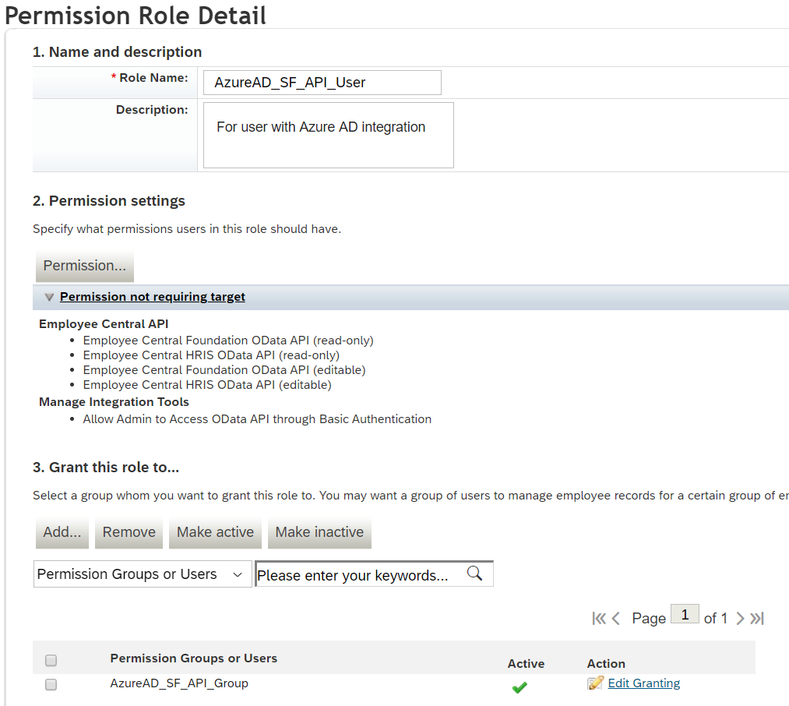The image size is (789, 706).
Task: Click the page number field
Action: 685,614
